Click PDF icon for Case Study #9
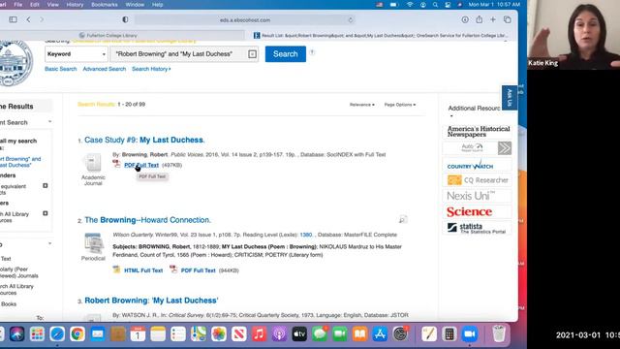The width and height of the screenshot is (620, 349). 116,164
